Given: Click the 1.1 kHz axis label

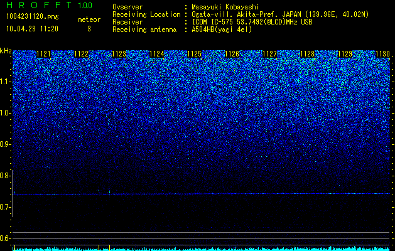Looking at the screenshot, I should coord(4,82).
